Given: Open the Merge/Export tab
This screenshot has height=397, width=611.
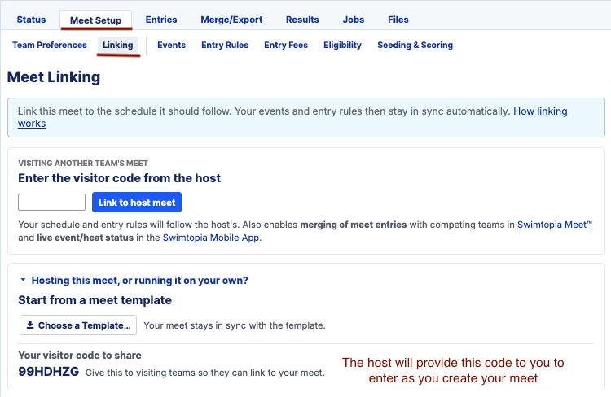Looking at the screenshot, I should (x=231, y=20).
